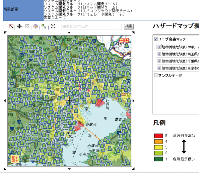The image size is (199, 173).
Task: Click the light green level 2 swatch
Action: 159,153
